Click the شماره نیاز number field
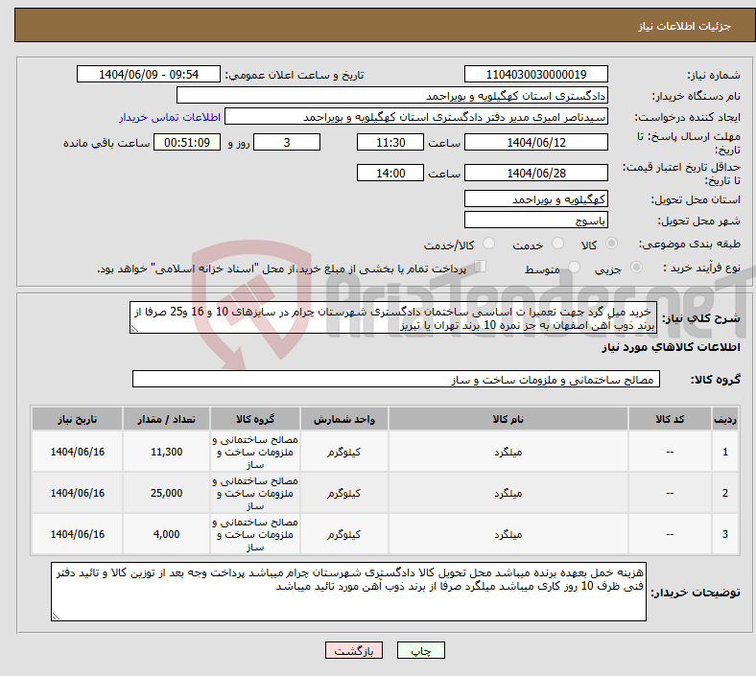 535,75
